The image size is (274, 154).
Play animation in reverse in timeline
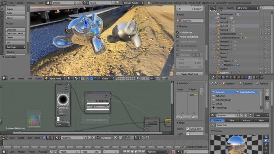[x=132, y=152]
